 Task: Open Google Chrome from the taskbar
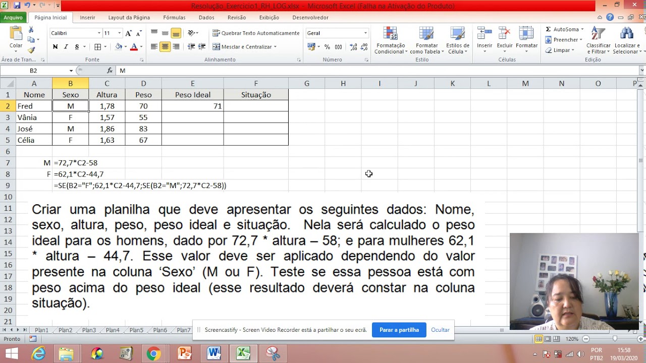pos(153,353)
